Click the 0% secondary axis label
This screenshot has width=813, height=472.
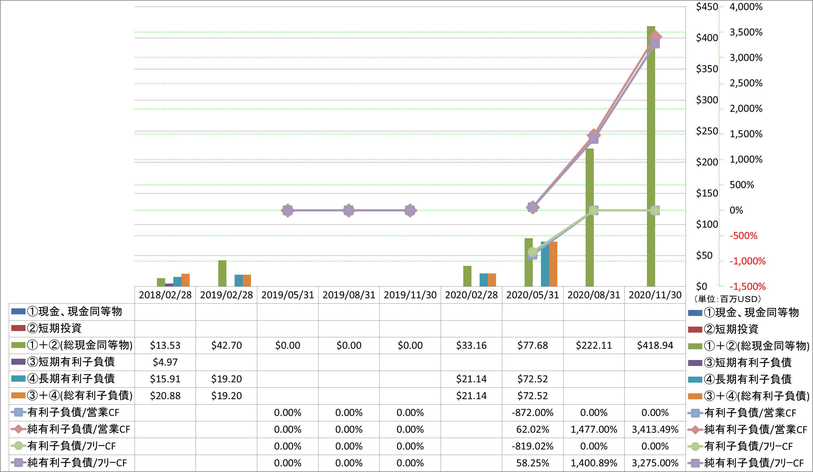(736, 211)
